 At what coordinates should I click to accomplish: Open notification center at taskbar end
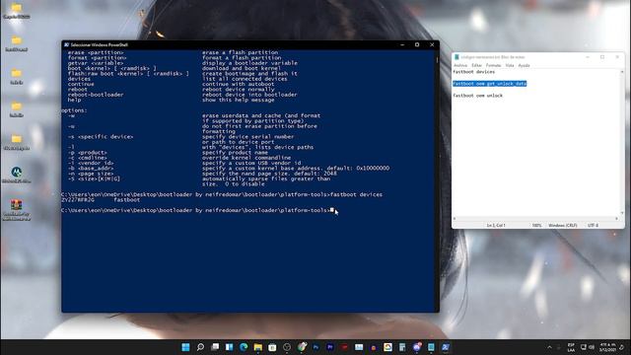tap(622, 347)
